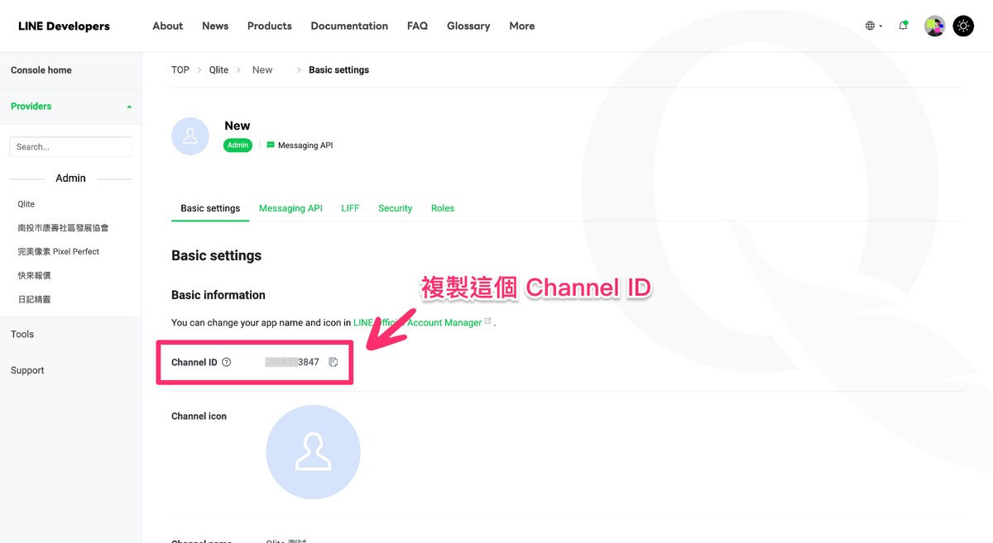Switch to the Roles tab

(443, 208)
